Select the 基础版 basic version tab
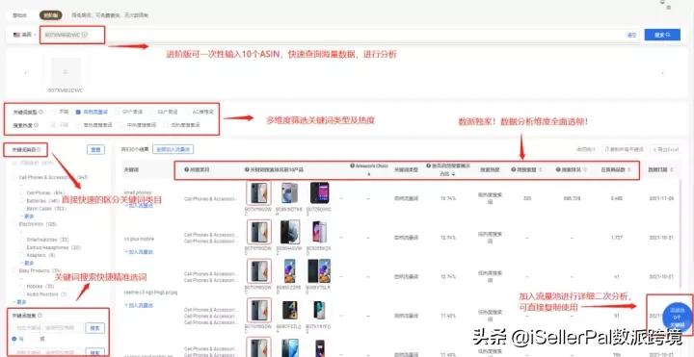694x357 pixels. click(20, 15)
